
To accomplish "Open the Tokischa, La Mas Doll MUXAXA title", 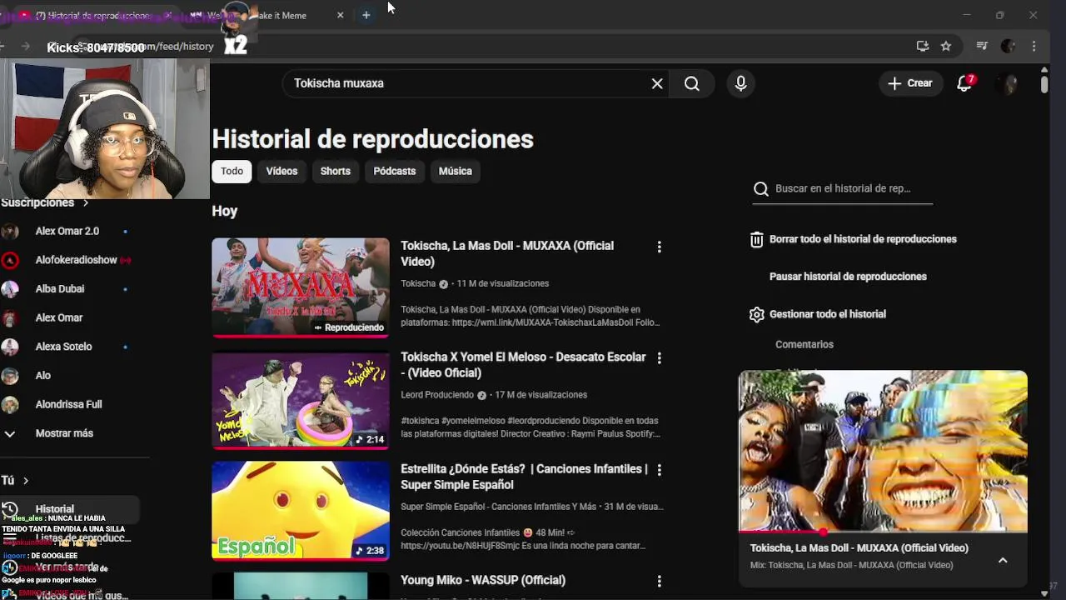I will pos(507,253).
